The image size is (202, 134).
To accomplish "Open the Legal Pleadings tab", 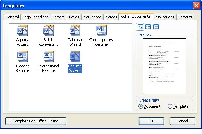I will (x=36, y=17).
